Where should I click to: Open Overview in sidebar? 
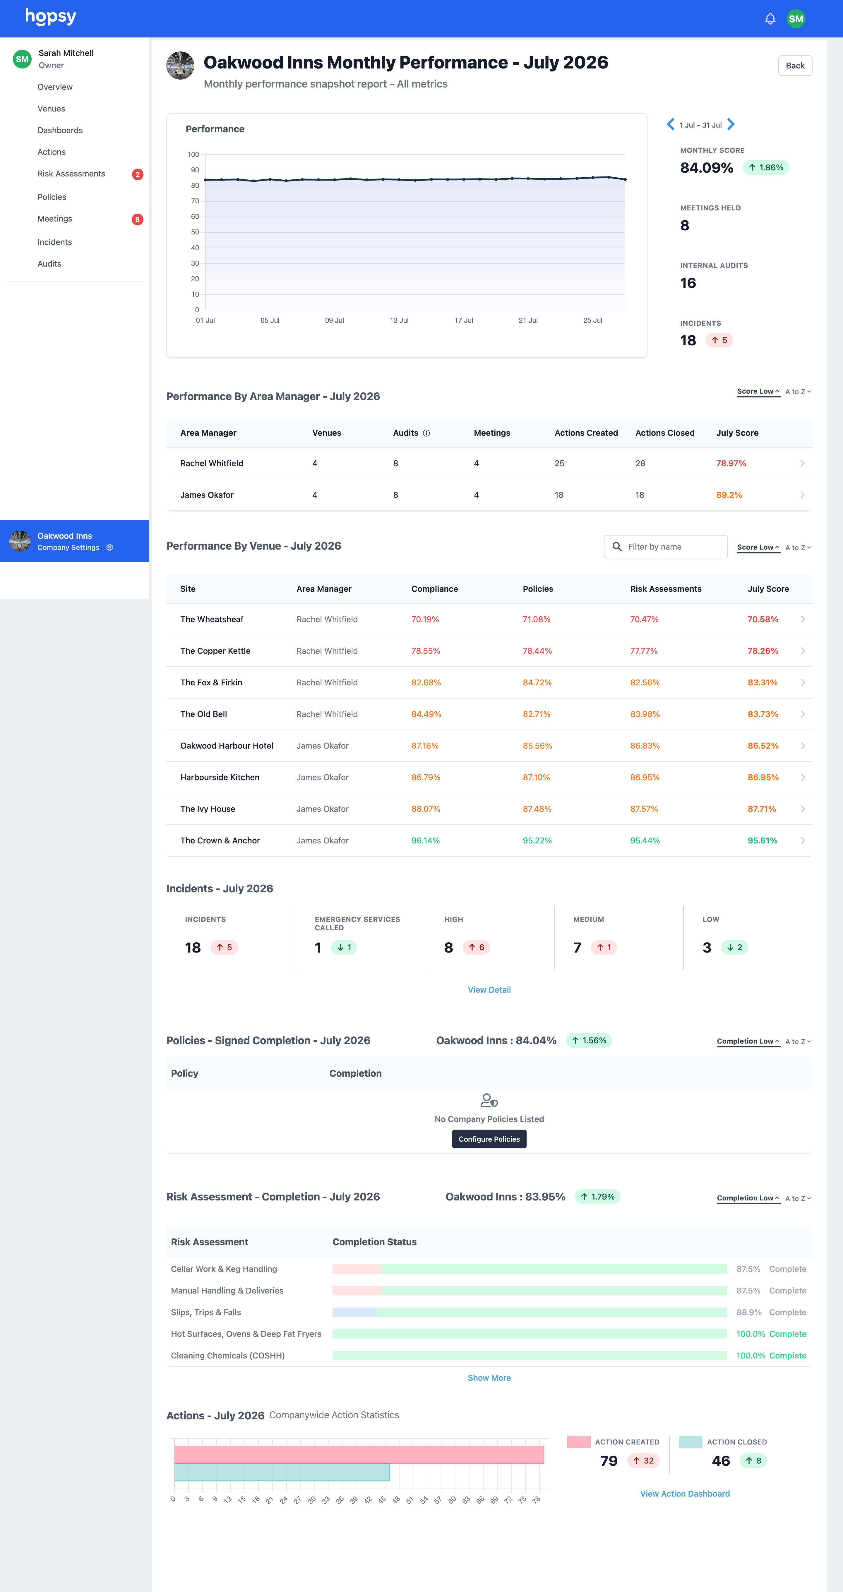point(55,87)
